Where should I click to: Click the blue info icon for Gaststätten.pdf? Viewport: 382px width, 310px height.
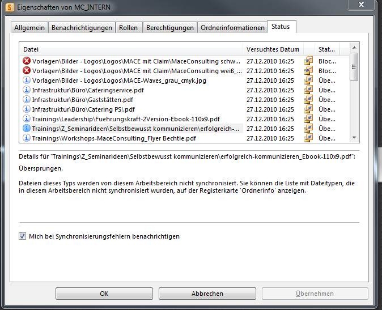27,100
